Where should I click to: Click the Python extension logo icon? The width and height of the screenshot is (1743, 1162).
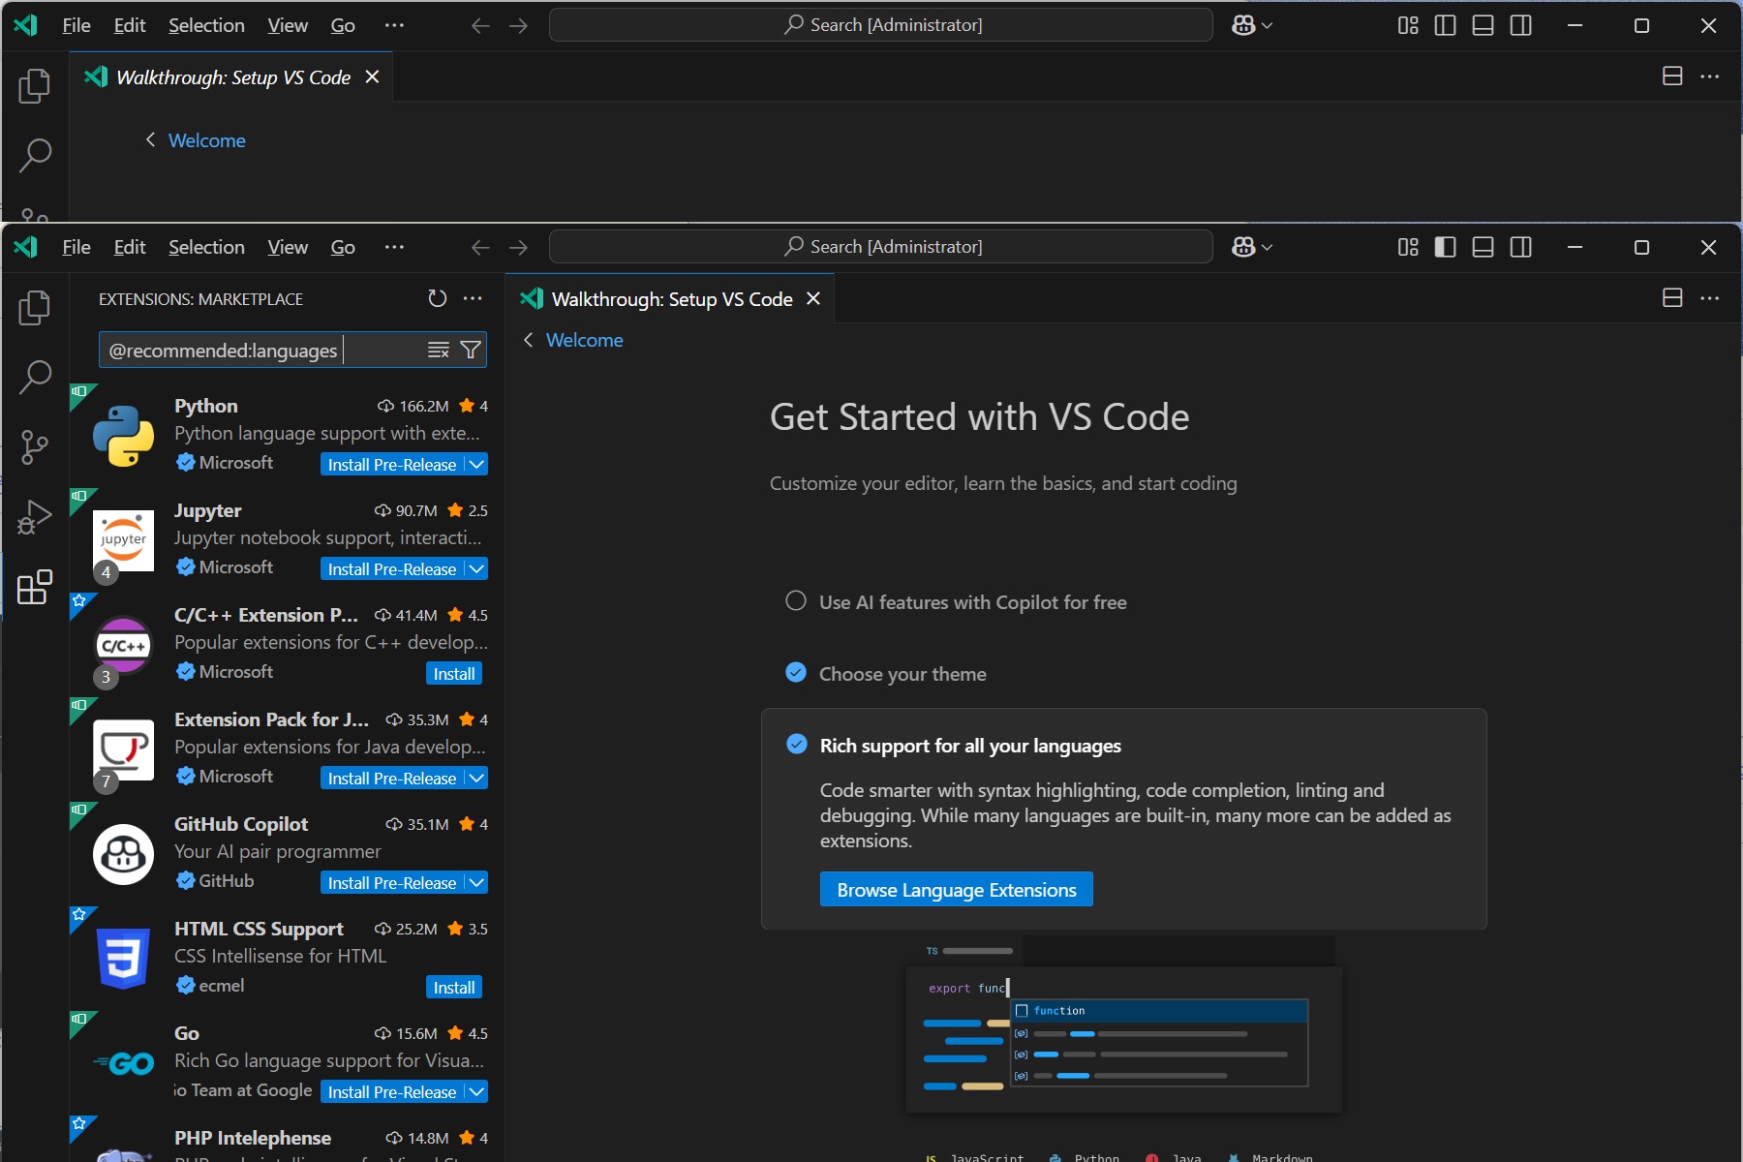click(123, 436)
